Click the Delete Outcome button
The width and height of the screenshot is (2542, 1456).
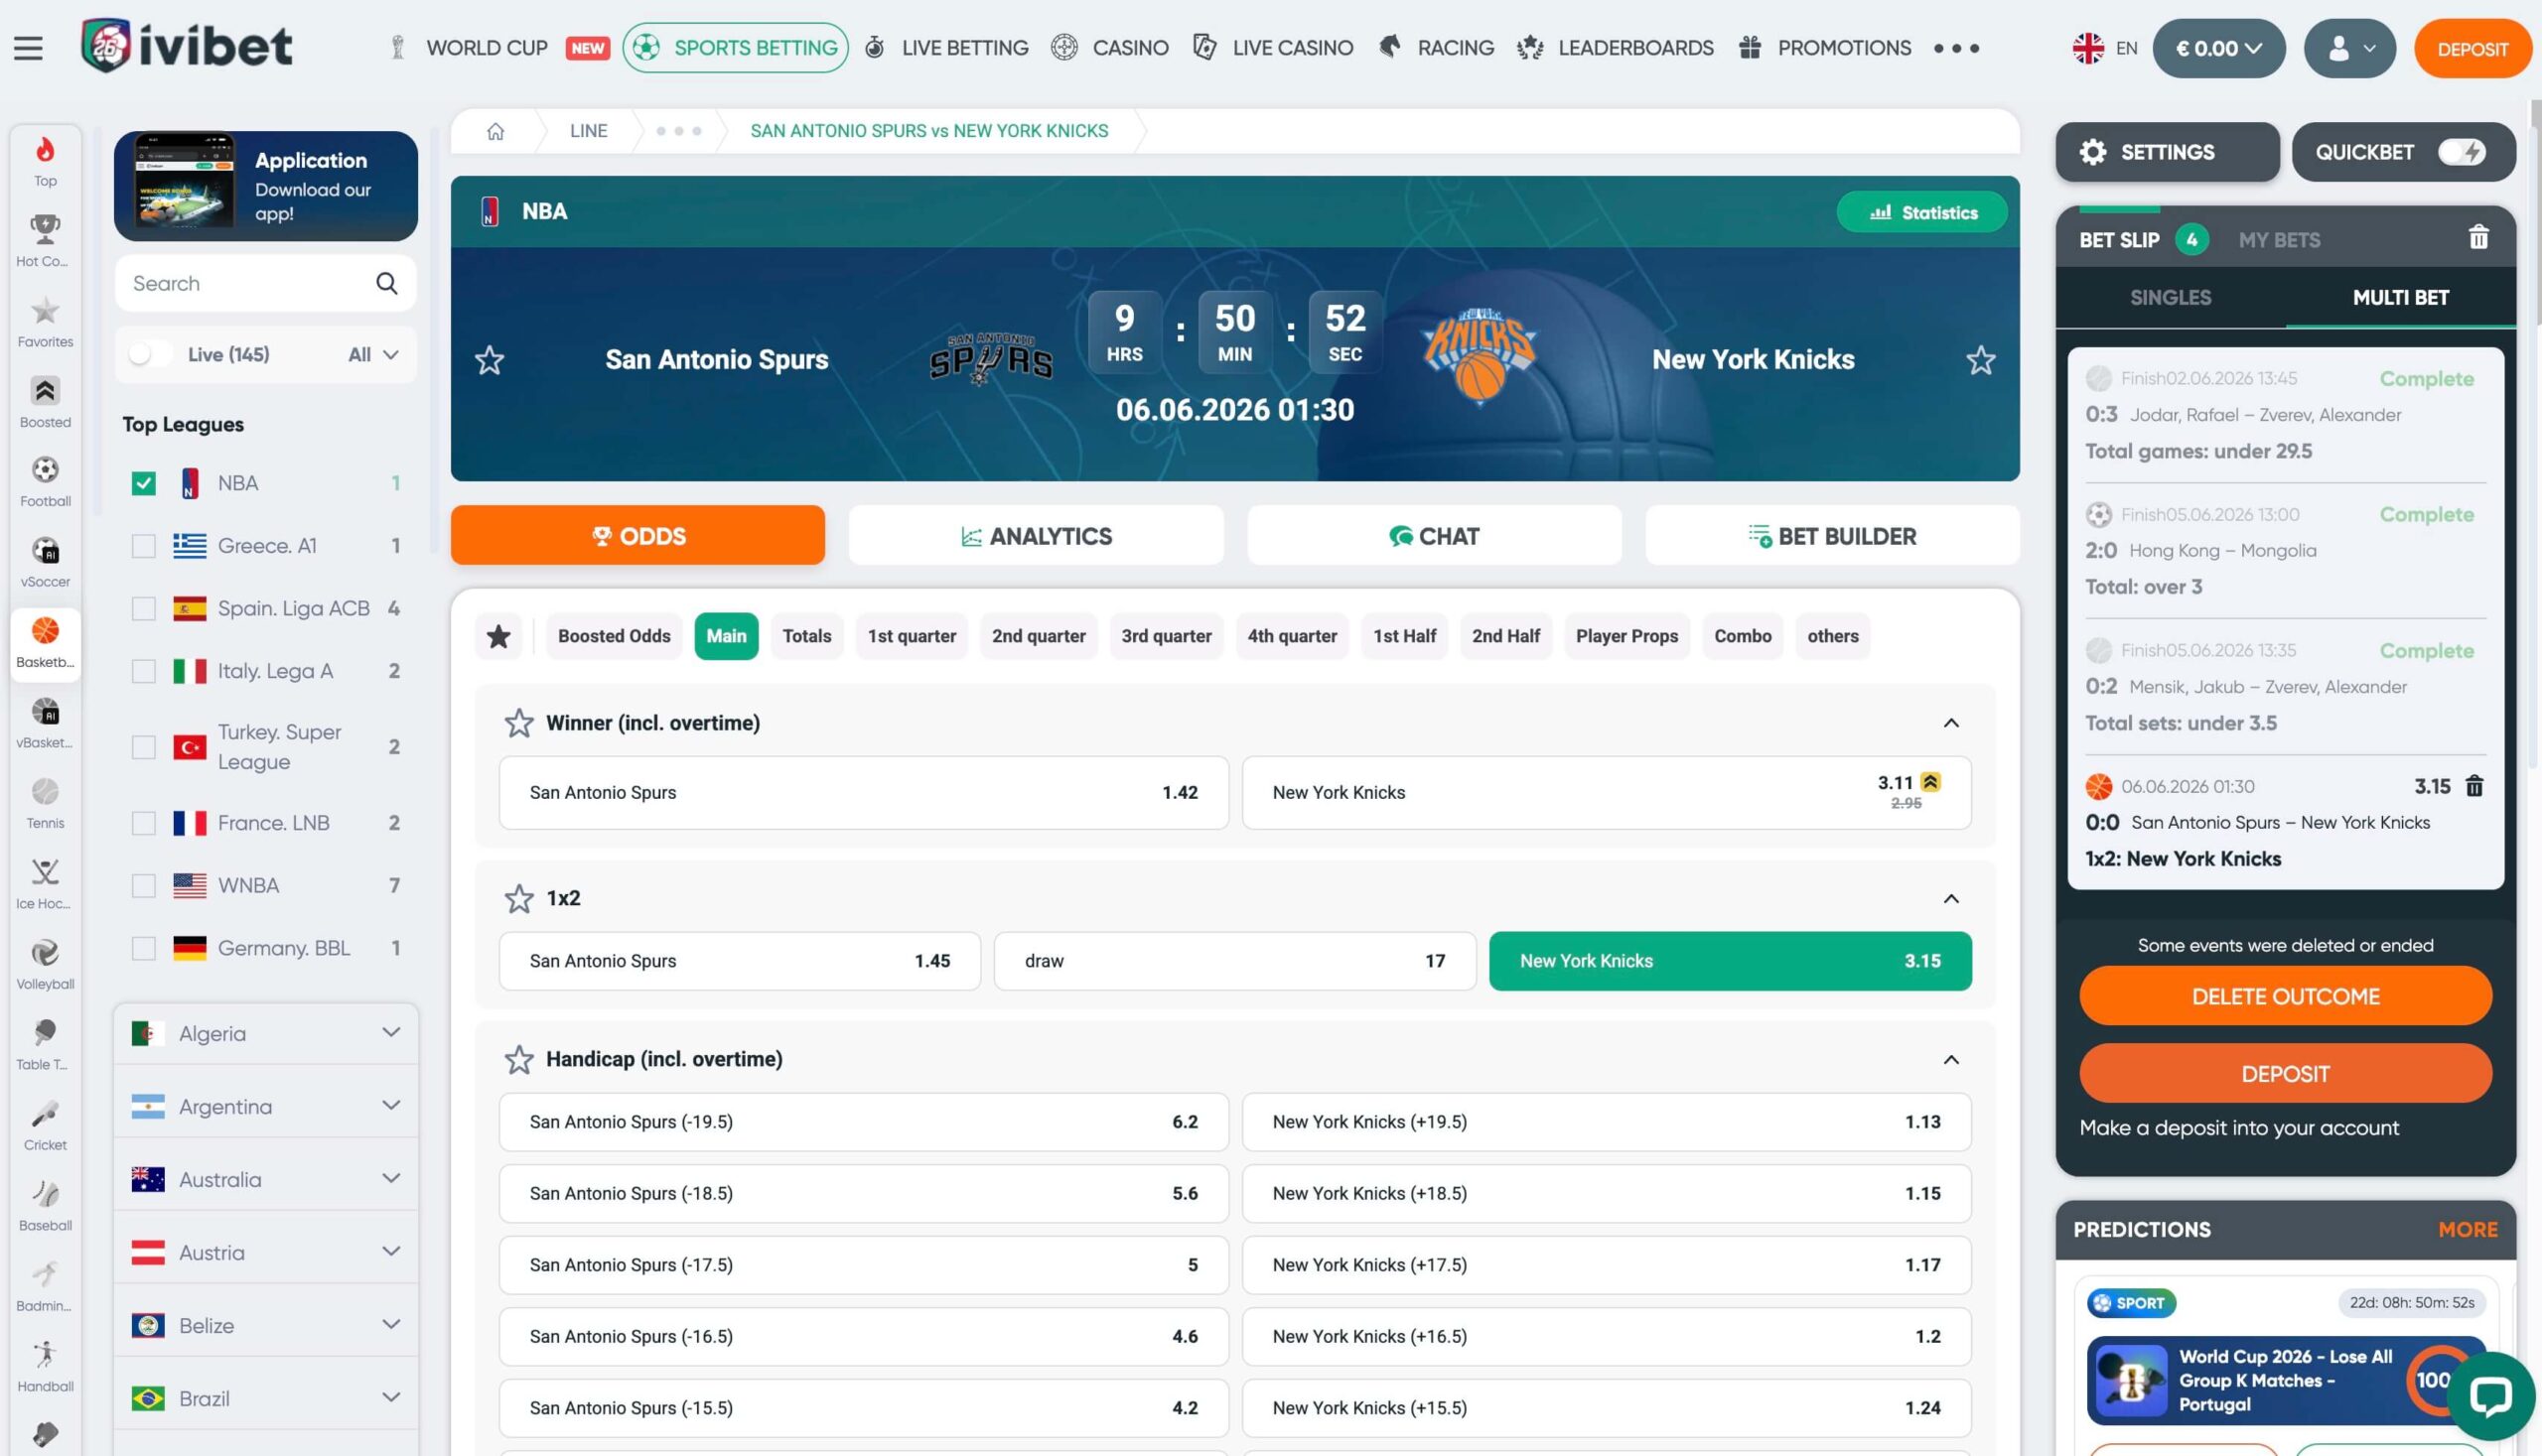pyautogui.click(x=2285, y=996)
